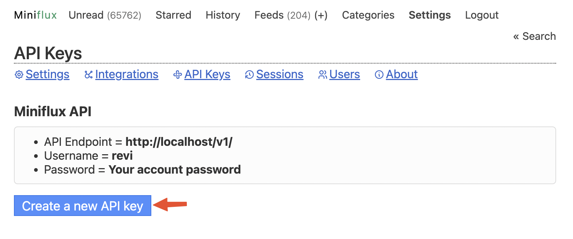Click the About info circle icon
The width and height of the screenshot is (573, 239).
[379, 75]
